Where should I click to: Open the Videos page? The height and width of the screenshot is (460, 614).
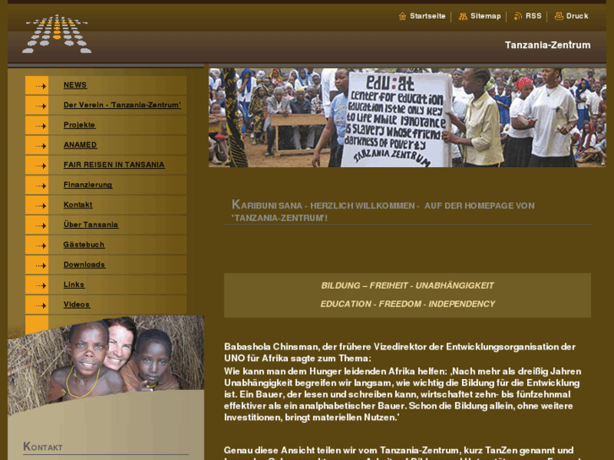[77, 305]
